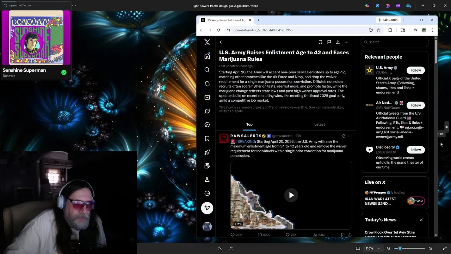Click the X Search field
Viewport: 451px width, 254px height.
[x=395, y=42]
